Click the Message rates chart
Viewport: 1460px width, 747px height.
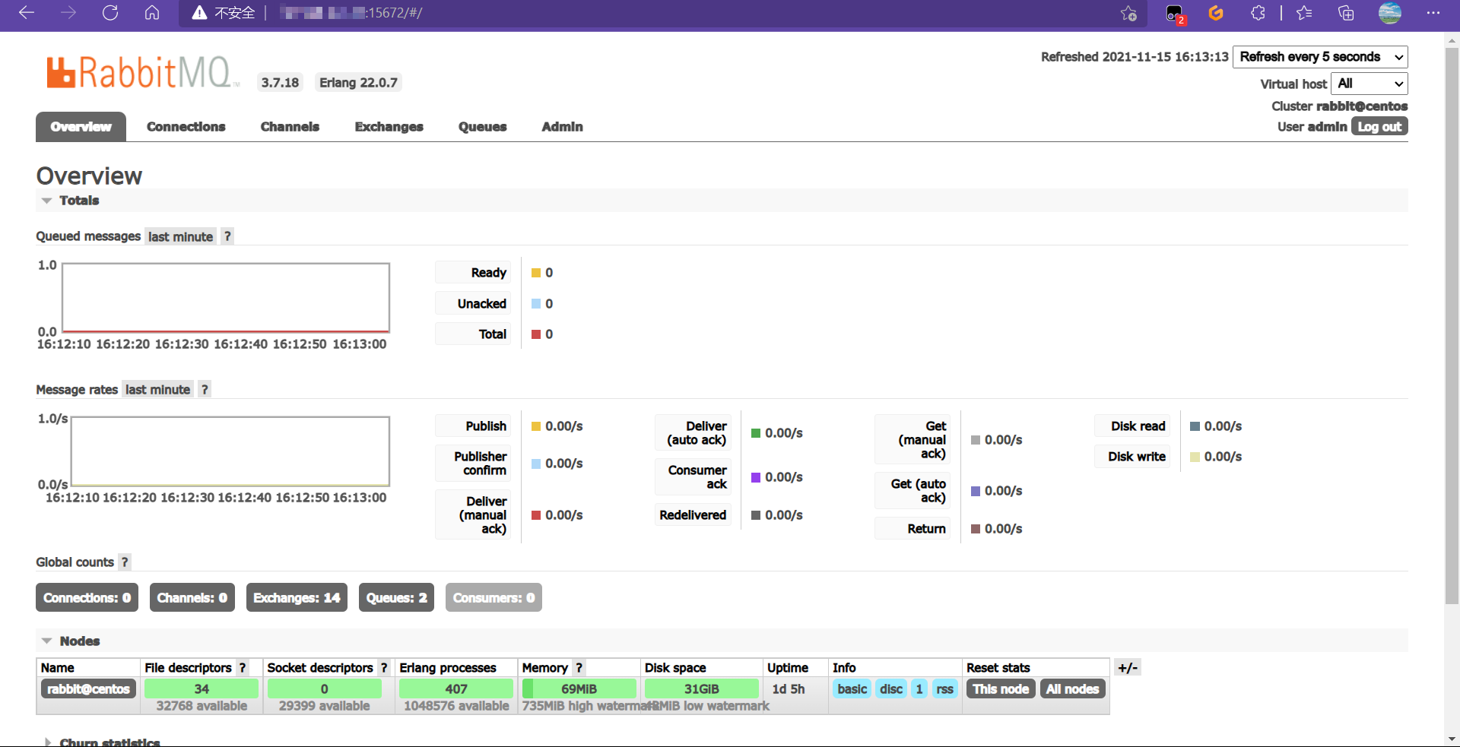230,451
